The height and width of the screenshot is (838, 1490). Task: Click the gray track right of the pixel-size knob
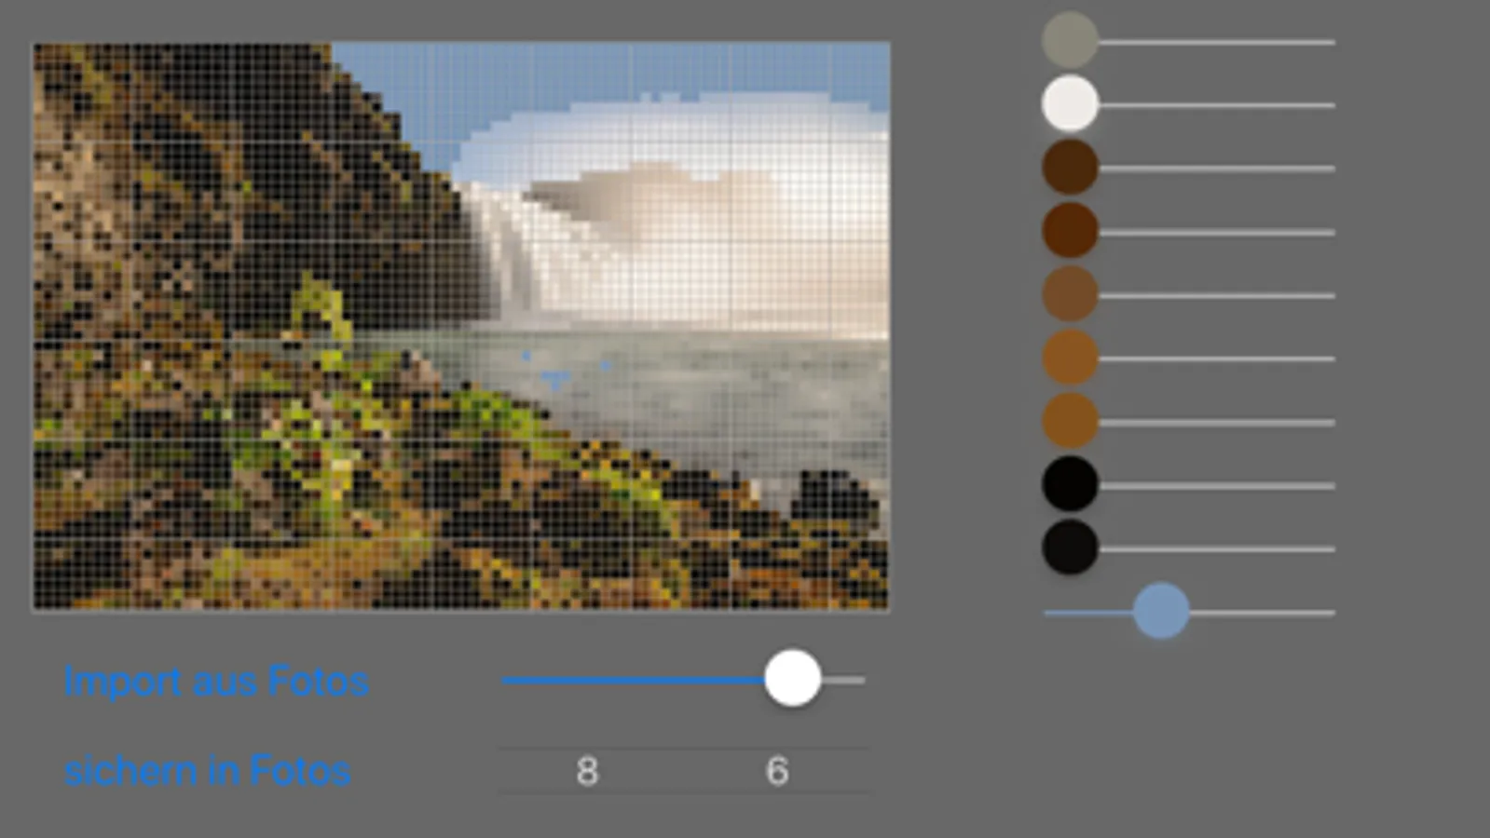[x=844, y=681]
